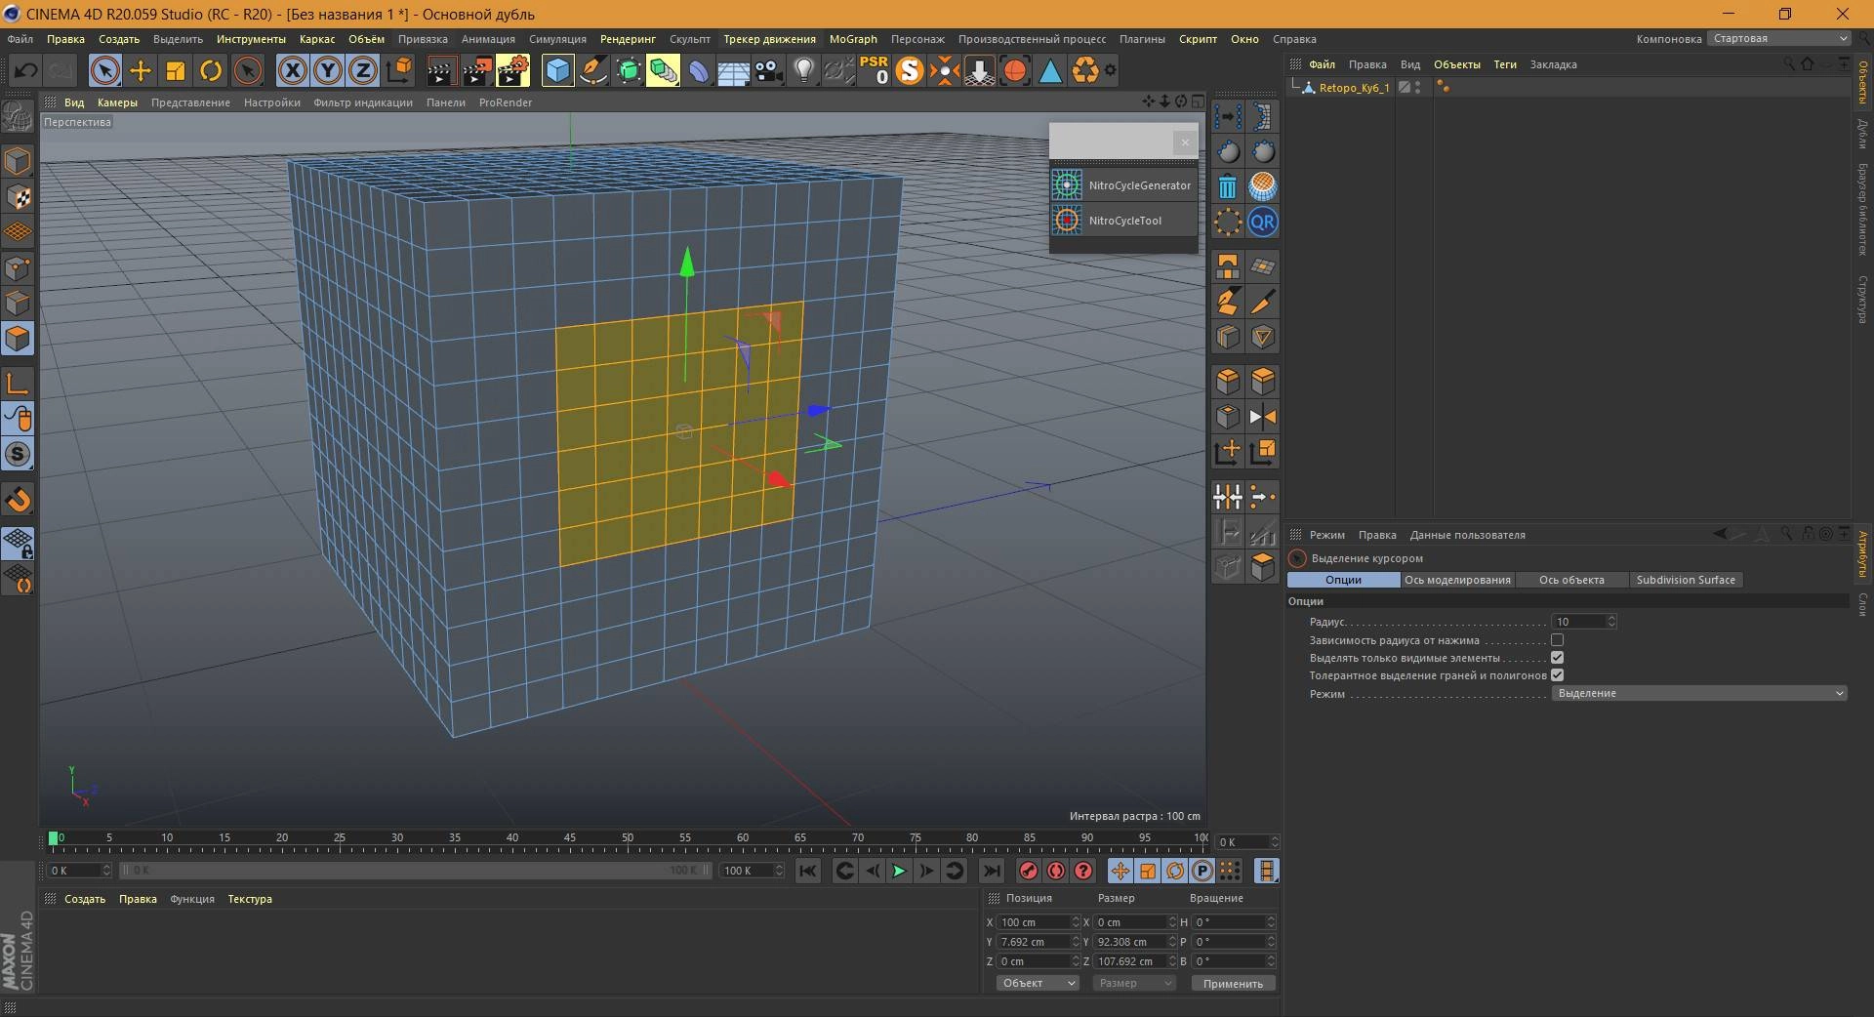The height and width of the screenshot is (1017, 1874).
Task: Toggle Z axis lock
Action: click(363, 70)
